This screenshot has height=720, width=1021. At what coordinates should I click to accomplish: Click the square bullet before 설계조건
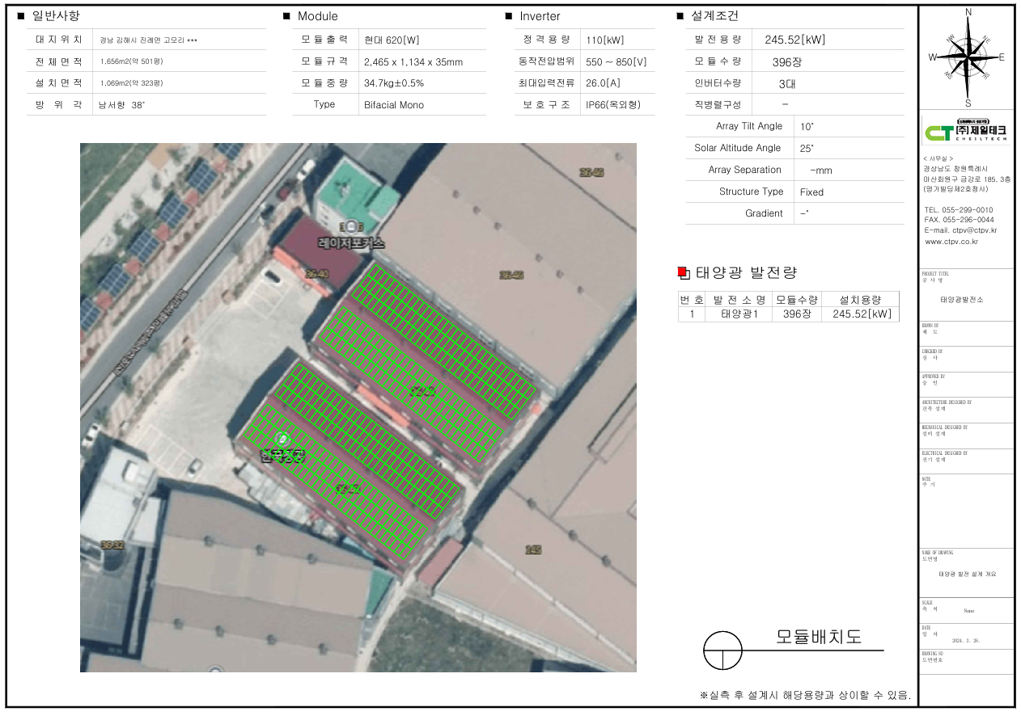[x=680, y=16]
